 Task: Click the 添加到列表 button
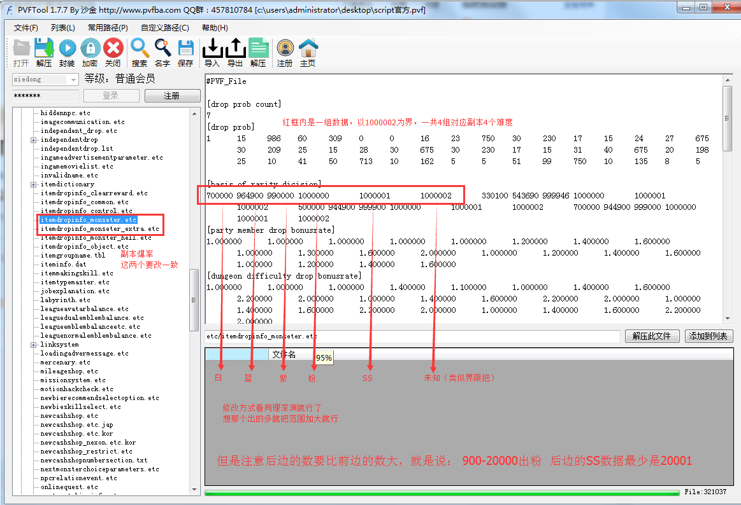point(709,336)
